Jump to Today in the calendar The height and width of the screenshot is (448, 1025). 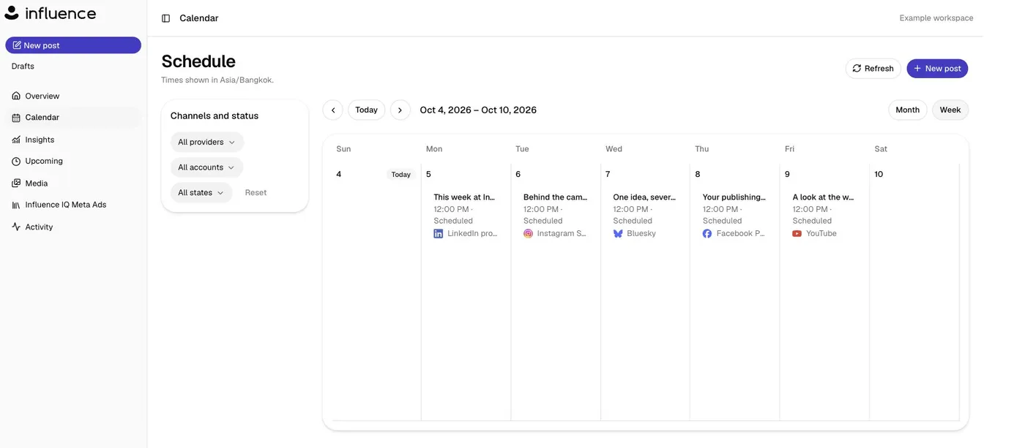(366, 110)
